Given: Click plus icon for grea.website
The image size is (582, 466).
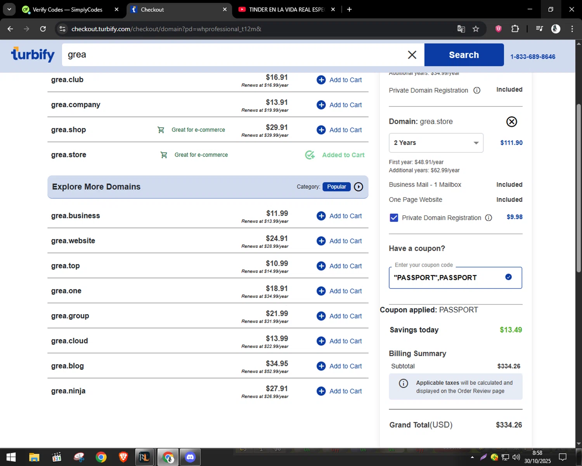Looking at the screenshot, I should pyautogui.click(x=321, y=241).
